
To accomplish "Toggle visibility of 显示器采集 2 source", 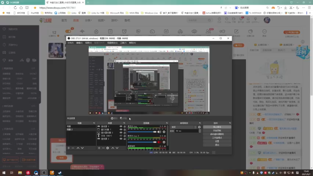I will [x=121, y=133].
